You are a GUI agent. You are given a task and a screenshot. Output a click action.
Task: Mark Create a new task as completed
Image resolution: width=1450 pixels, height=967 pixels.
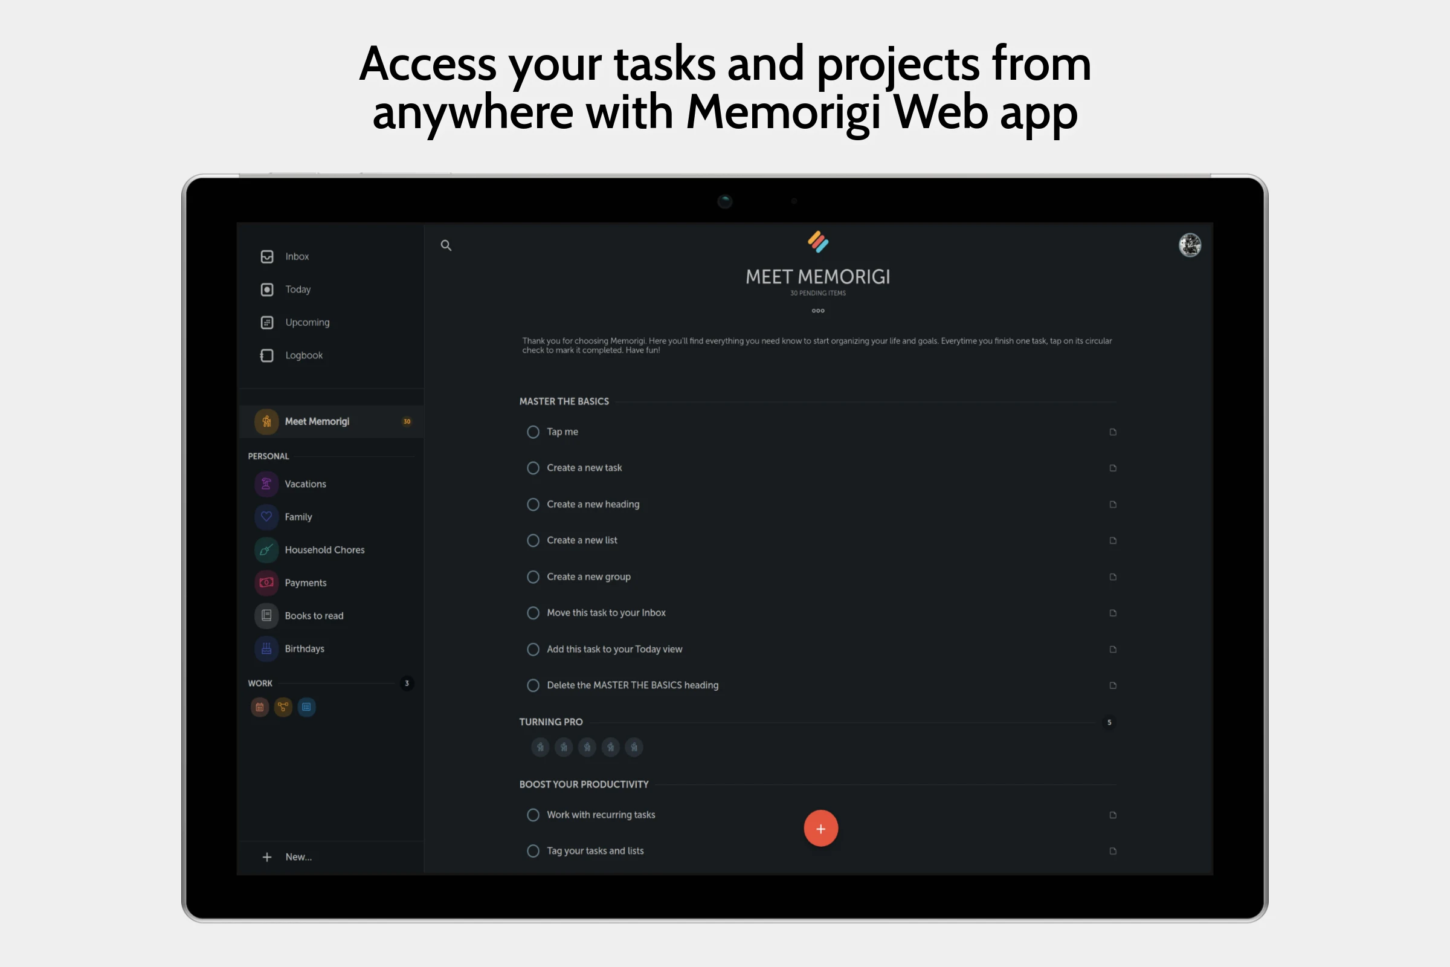click(x=533, y=468)
